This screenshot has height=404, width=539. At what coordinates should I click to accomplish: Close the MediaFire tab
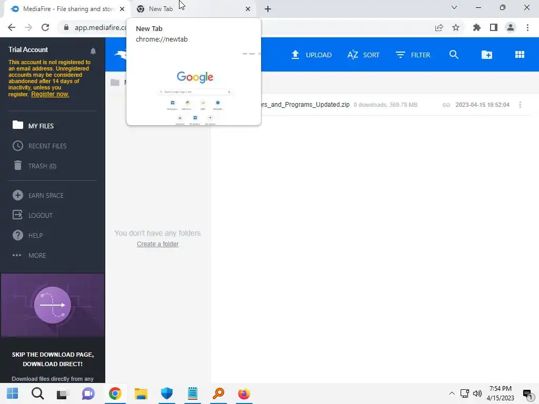(122, 9)
